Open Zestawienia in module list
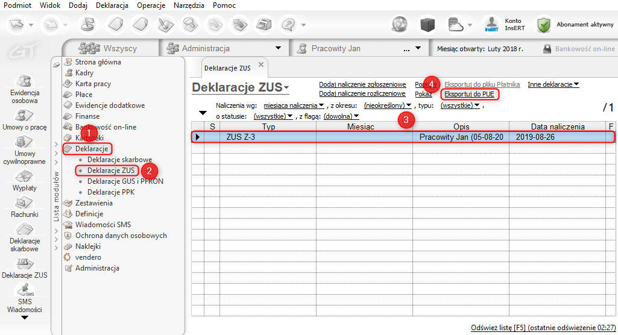This screenshot has width=618, height=335. [x=94, y=202]
